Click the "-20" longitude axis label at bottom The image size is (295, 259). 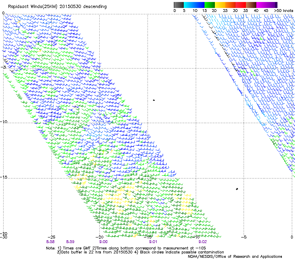[x=99, y=237]
